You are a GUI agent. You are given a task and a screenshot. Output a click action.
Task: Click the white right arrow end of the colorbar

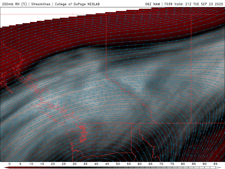(x=219, y=168)
